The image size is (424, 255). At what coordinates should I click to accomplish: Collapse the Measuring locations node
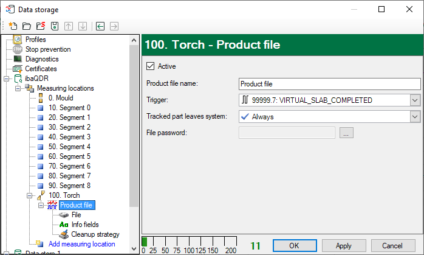pyautogui.click(x=18, y=89)
